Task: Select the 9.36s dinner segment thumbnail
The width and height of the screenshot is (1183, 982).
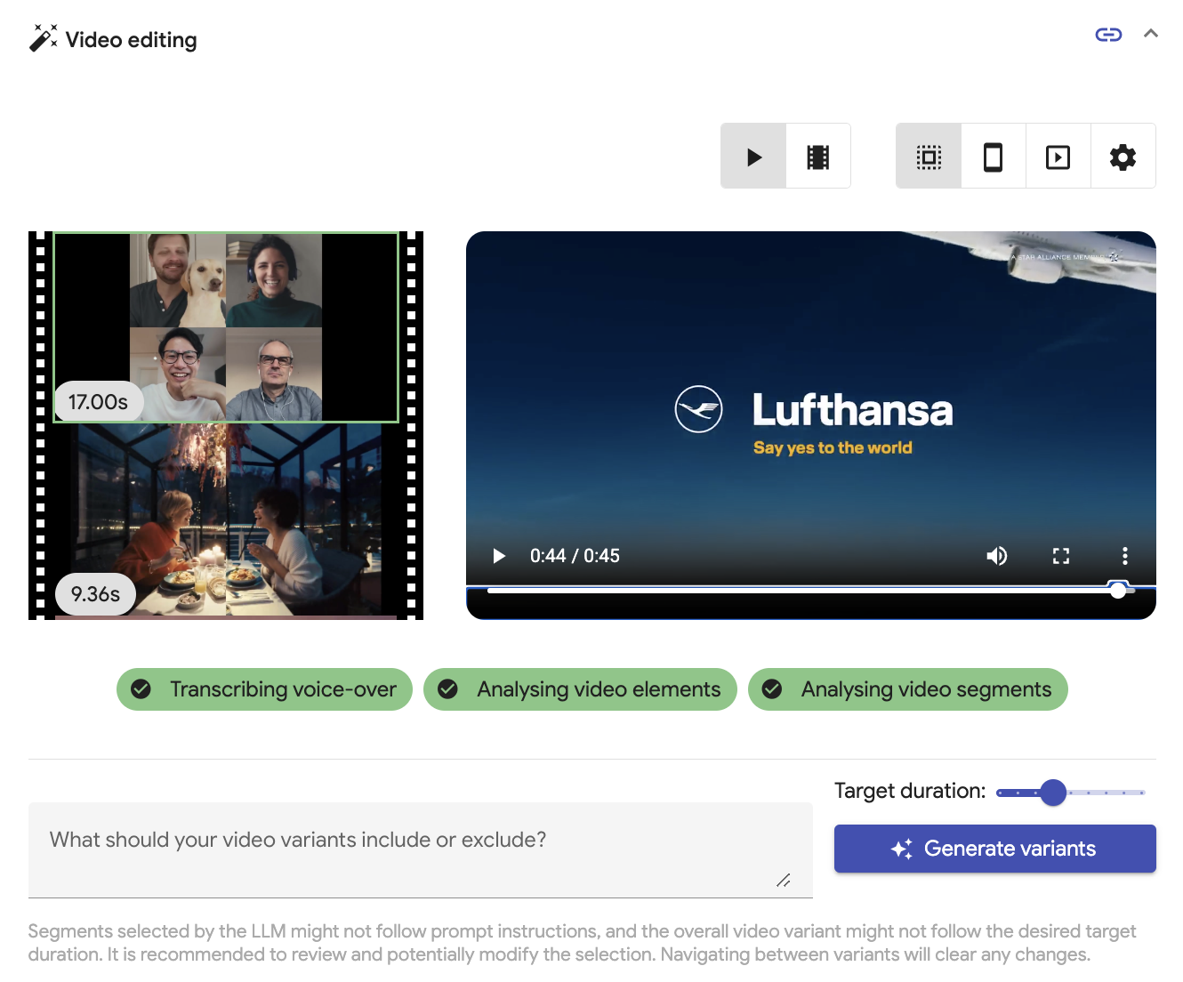Action: coord(226,520)
